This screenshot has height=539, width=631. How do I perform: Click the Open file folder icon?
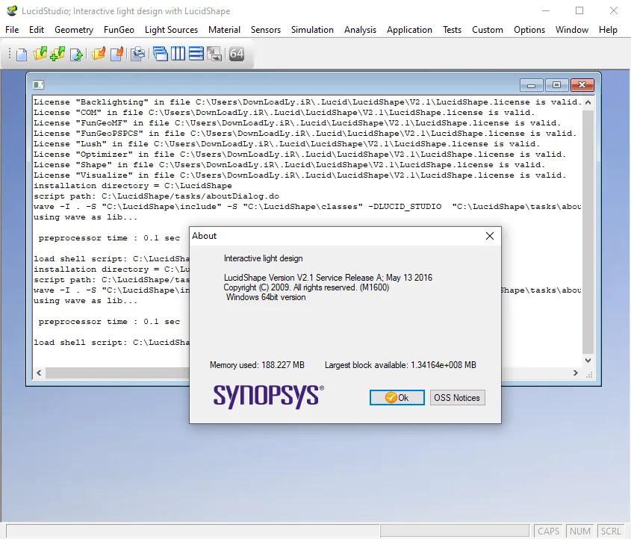pyautogui.click(x=40, y=54)
